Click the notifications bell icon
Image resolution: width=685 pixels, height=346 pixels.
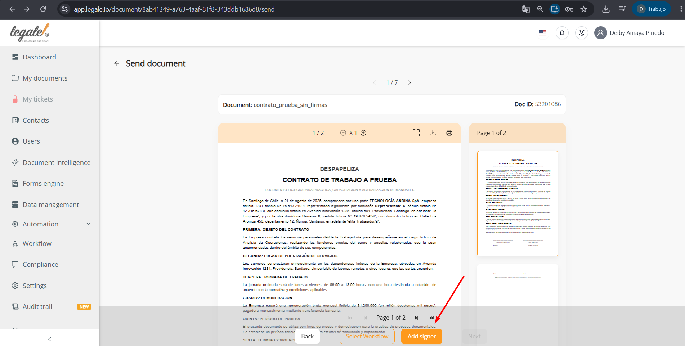(x=562, y=33)
